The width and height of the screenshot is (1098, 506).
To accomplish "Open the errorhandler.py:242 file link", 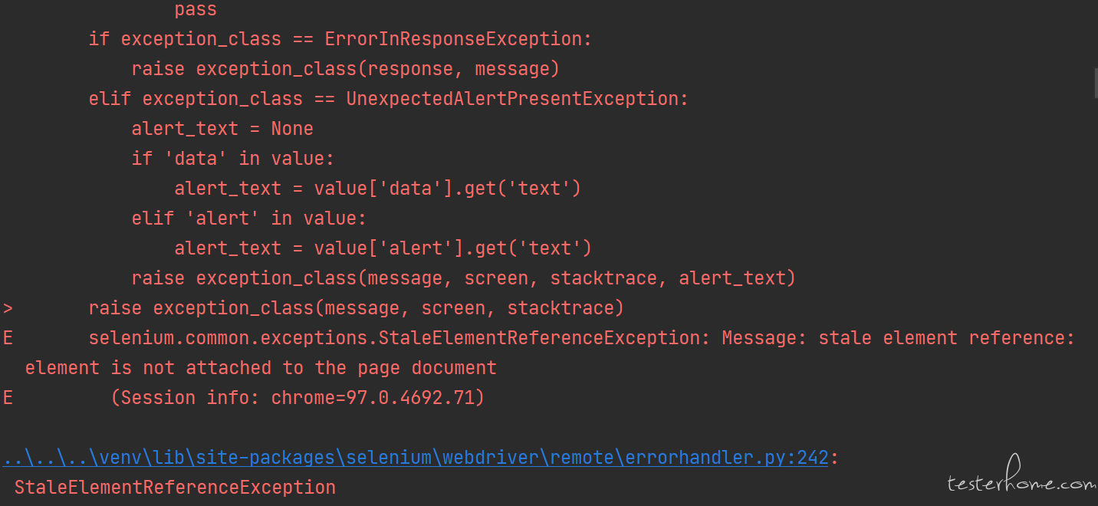I will point(414,458).
